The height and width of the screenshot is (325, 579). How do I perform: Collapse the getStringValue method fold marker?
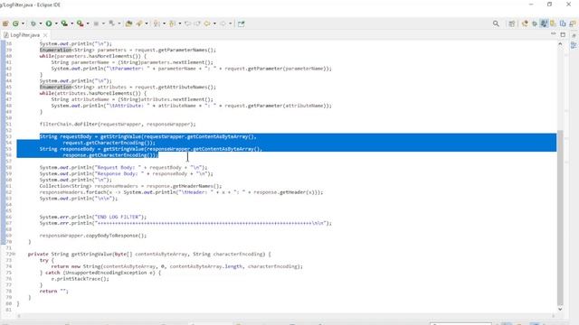pyautogui.click(x=14, y=254)
